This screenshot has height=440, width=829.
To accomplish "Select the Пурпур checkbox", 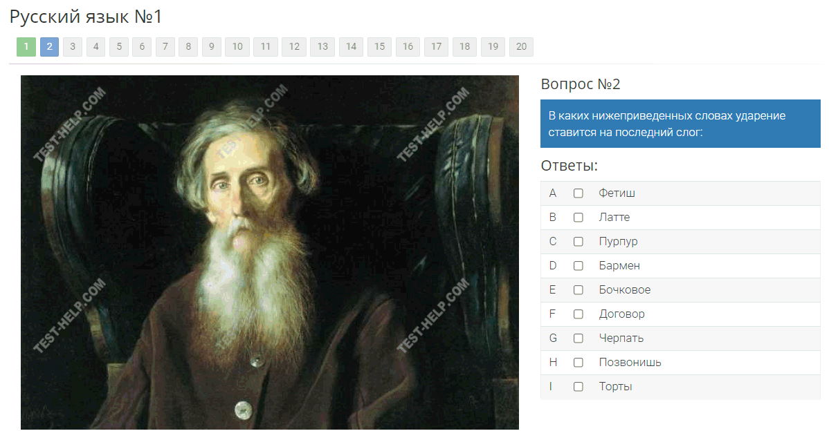I will tap(579, 242).
